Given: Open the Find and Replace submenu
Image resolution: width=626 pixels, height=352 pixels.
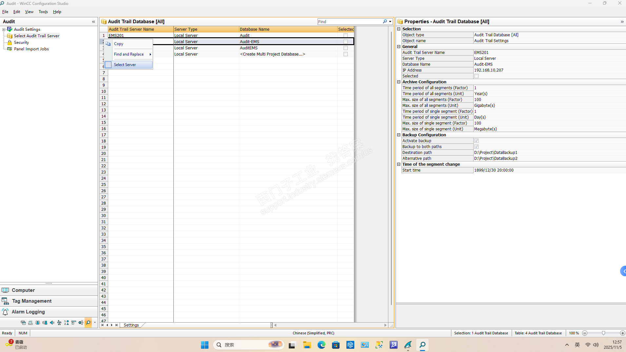Looking at the screenshot, I should tap(129, 54).
